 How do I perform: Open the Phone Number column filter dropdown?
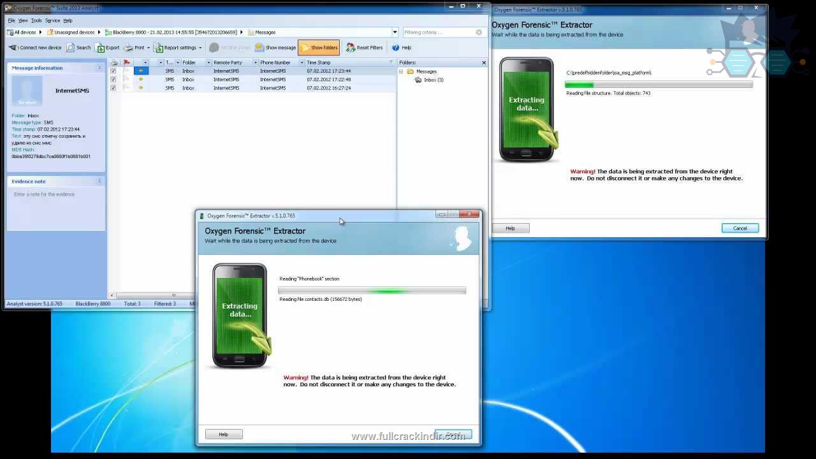pos(302,62)
